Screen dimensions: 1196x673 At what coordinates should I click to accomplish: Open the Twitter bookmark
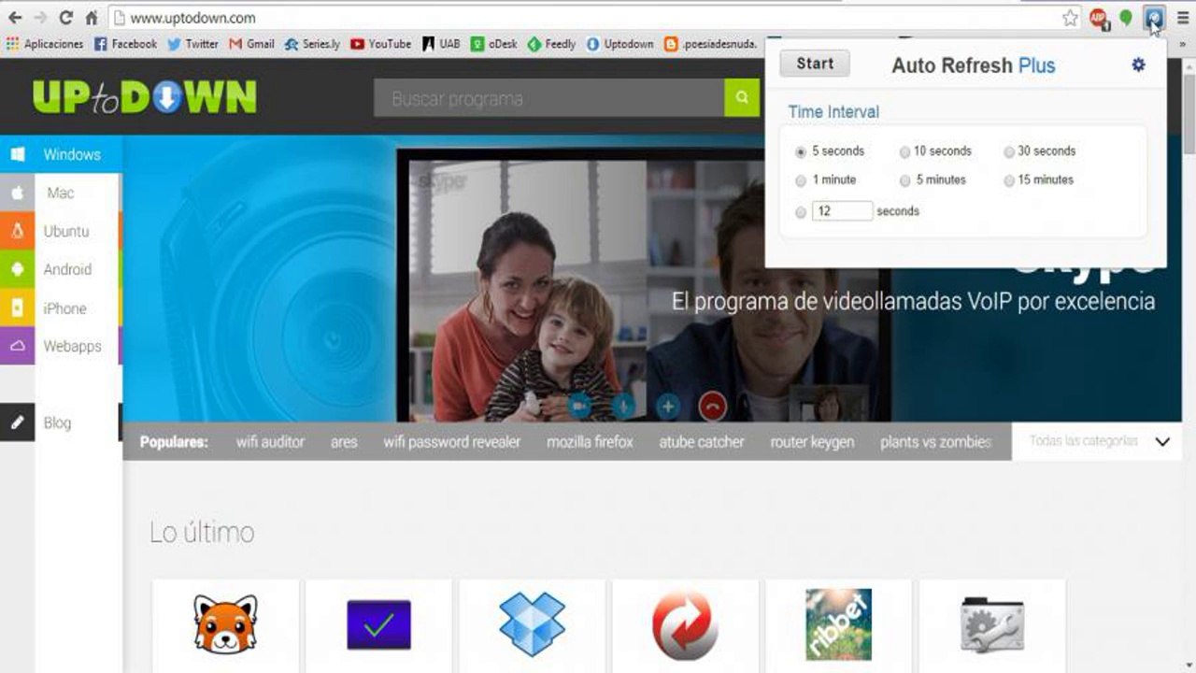click(192, 44)
